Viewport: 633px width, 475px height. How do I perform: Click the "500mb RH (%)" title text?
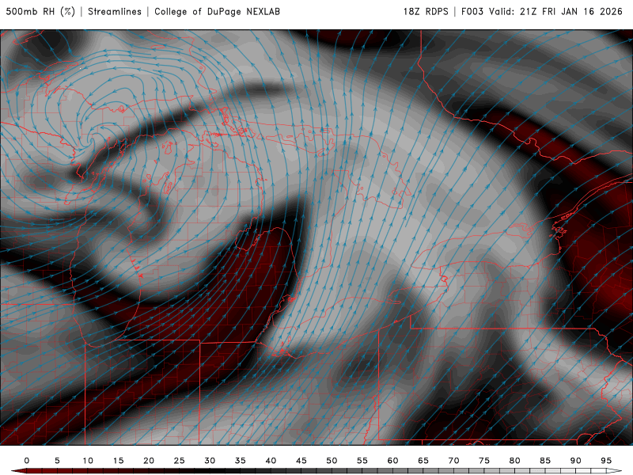[x=40, y=11]
